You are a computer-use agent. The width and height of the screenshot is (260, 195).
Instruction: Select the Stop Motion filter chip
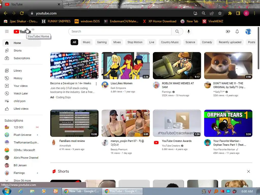tap(135, 42)
